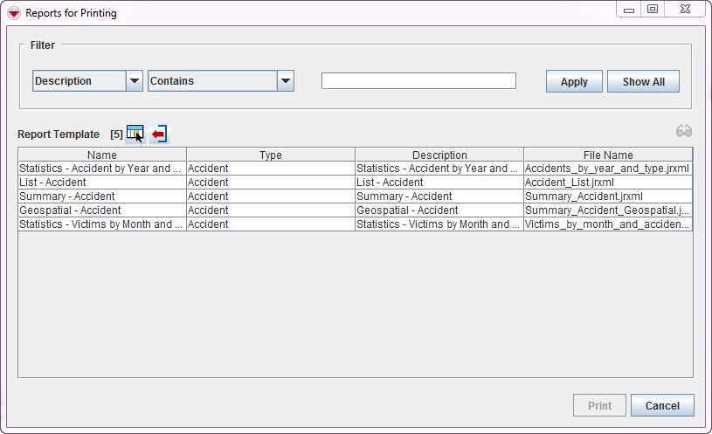
Task: Sort by the Type column header
Action: point(271,155)
